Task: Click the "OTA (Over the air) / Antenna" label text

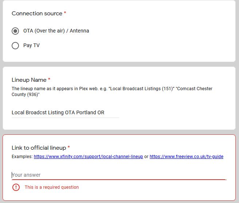Action: pos(56,31)
